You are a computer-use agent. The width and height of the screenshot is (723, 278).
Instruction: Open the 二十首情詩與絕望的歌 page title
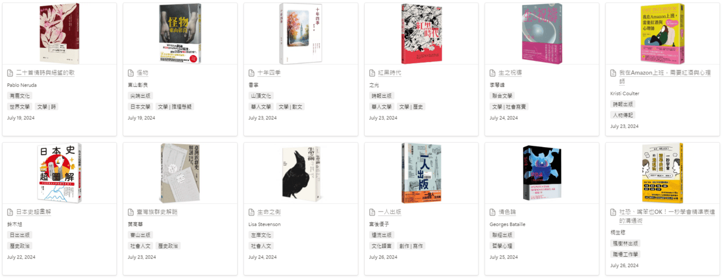(45, 73)
